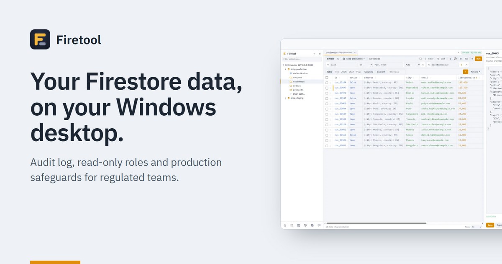Switch to the Chart view tab
The width and height of the screenshot is (502, 264).
(x=351, y=72)
